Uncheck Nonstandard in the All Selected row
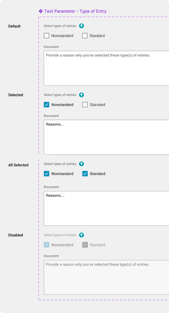 tap(46, 174)
